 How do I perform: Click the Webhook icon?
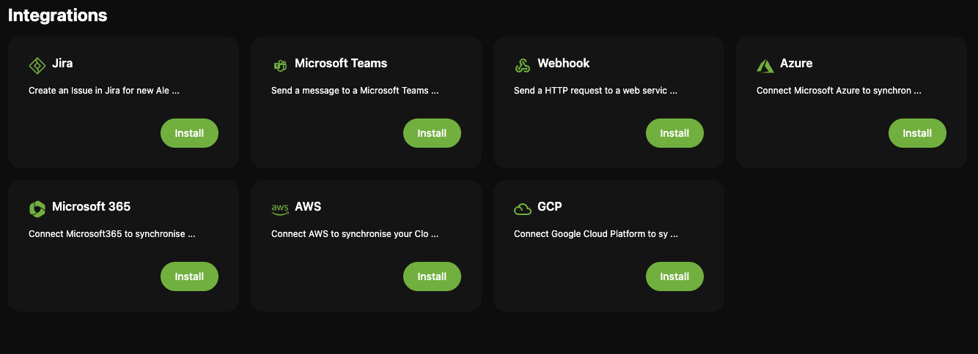(523, 66)
